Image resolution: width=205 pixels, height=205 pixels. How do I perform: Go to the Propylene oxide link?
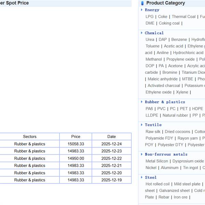(180, 59)
